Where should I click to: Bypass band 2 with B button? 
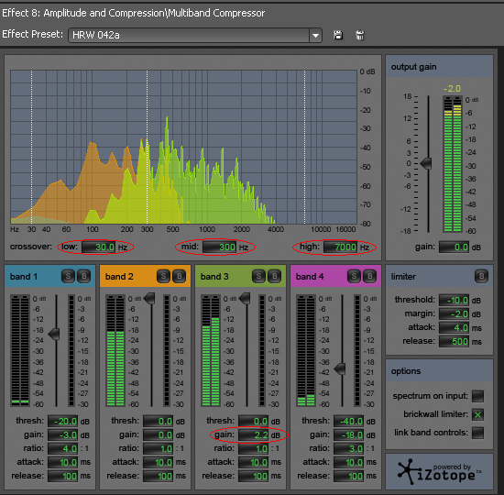(x=180, y=276)
